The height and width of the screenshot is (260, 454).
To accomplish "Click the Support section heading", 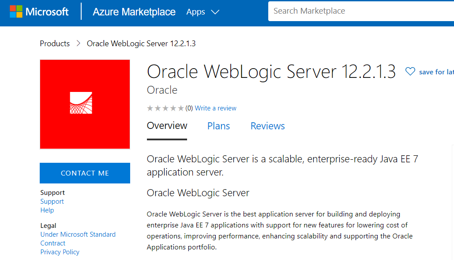I will coord(53,193).
